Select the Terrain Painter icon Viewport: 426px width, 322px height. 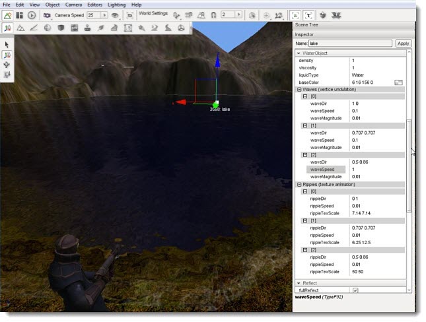pos(34,28)
